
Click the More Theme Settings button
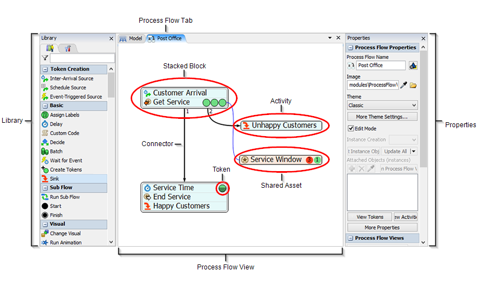[x=382, y=117]
